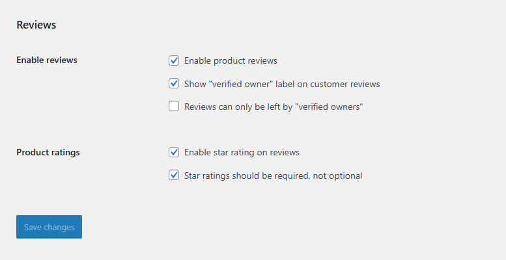Image resolution: width=506 pixels, height=260 pixels.
Task: Restrict reviews to verified owners only
Action: [174, 107]
